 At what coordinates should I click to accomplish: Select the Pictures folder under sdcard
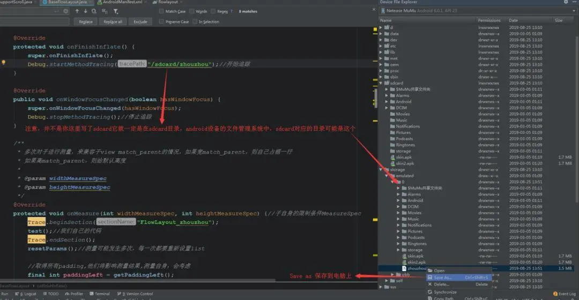click(x=403, y=132)
